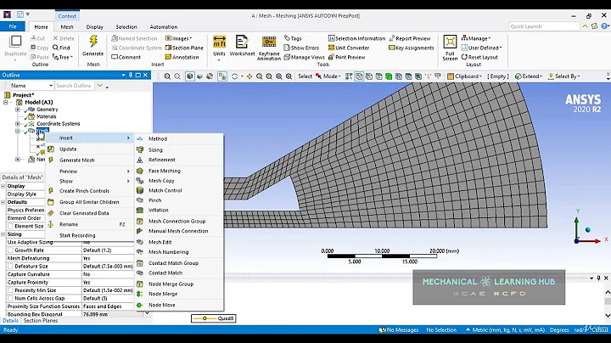The width and height of the screenshot is (611, 343).
Task: Click in the Search Outline field
Action: click(74, 86)
